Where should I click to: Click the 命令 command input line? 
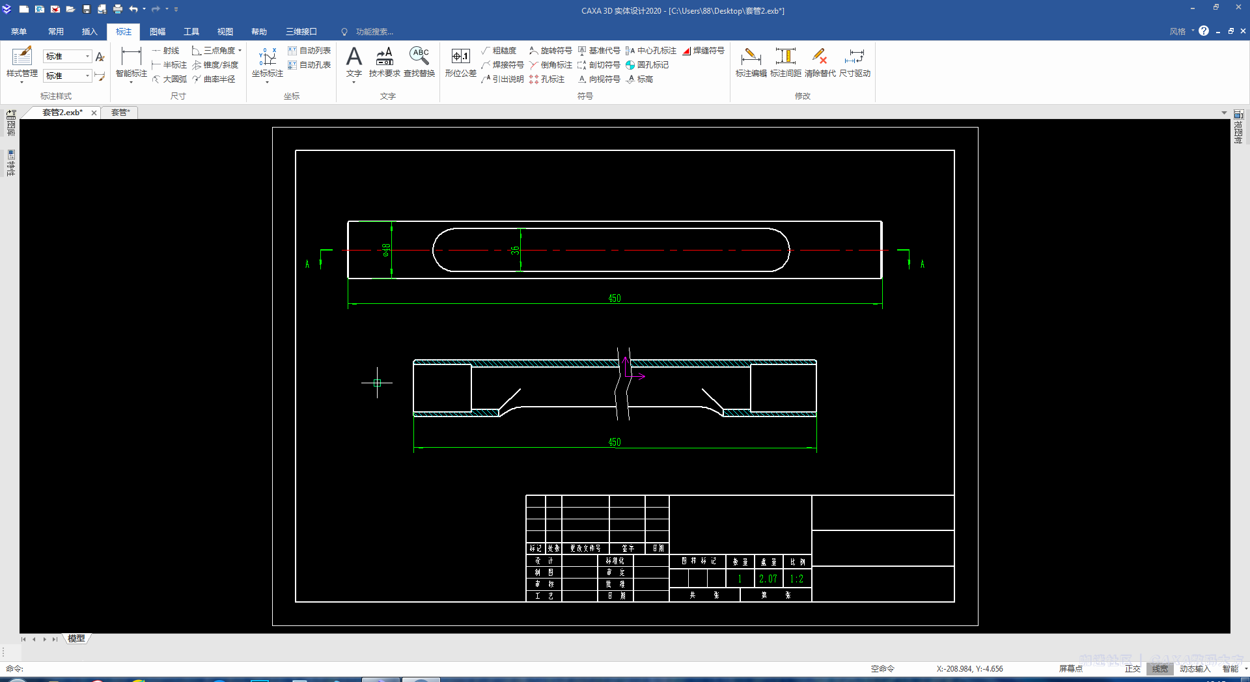pos(430,668)
